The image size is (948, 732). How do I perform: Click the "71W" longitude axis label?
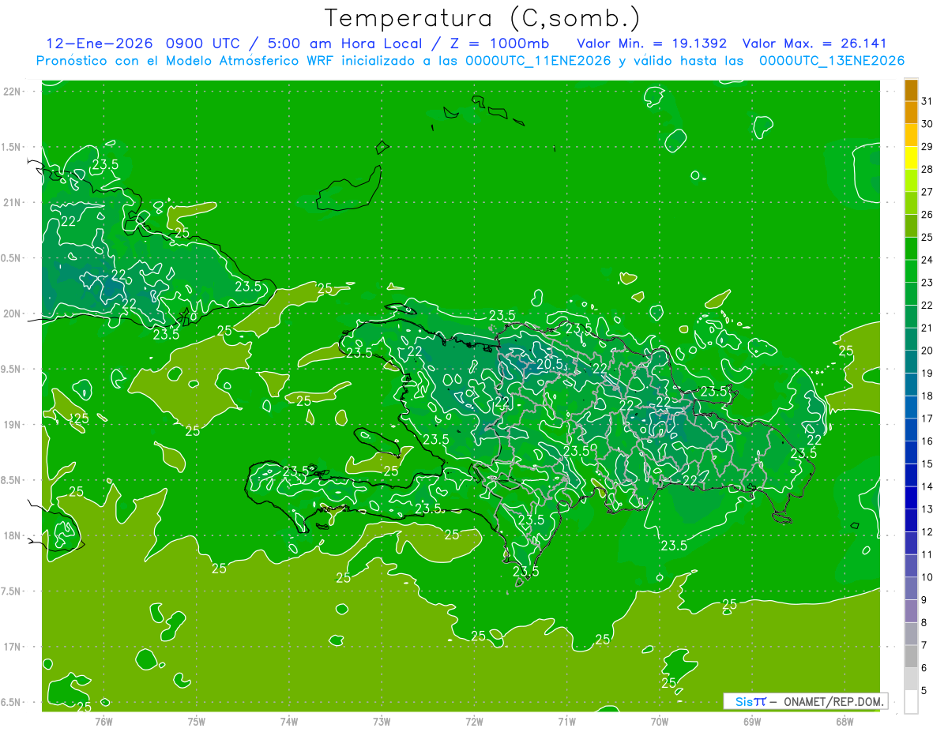click(x=566, y=722)
